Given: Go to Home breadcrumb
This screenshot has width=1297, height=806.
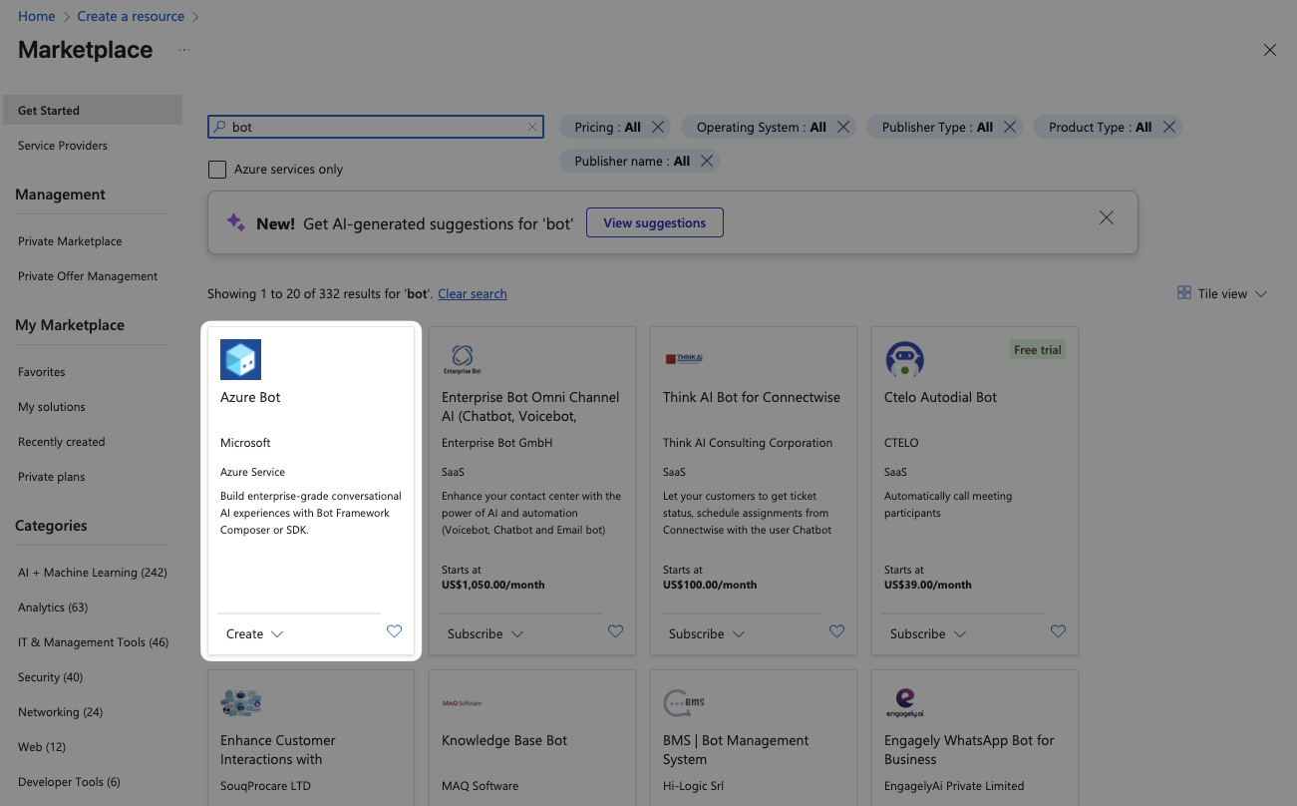Looking at the screenshot, I should point(37,16).
